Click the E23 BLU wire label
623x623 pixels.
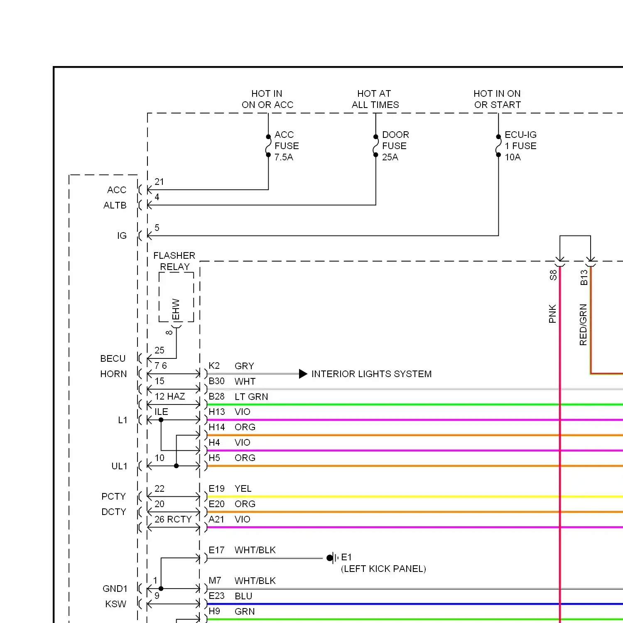(x=230, y=596)
